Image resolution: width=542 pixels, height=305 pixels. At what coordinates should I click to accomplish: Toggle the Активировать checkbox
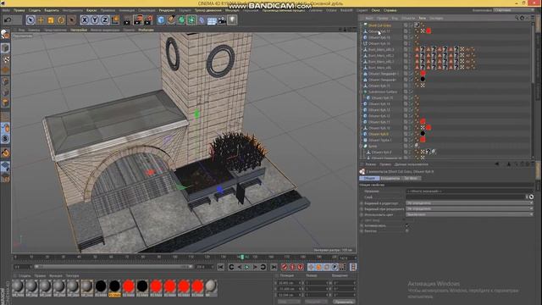pyautogui.click(x=406, y=225)
